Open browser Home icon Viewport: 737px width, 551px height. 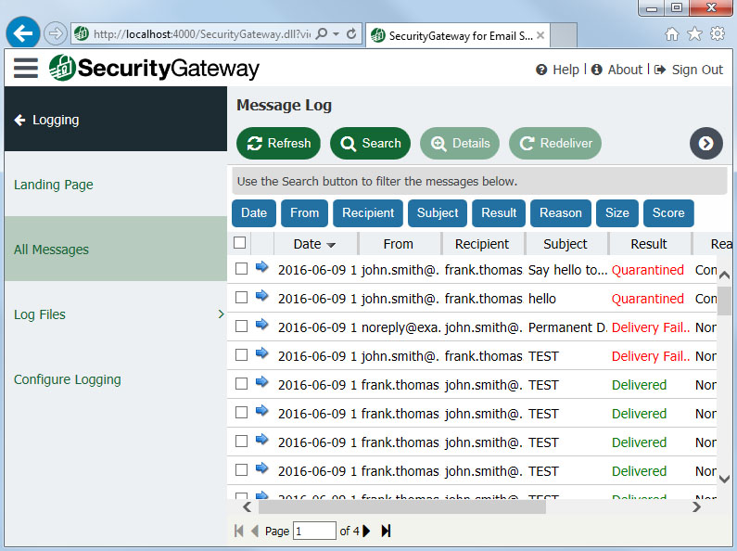point(672,33)
